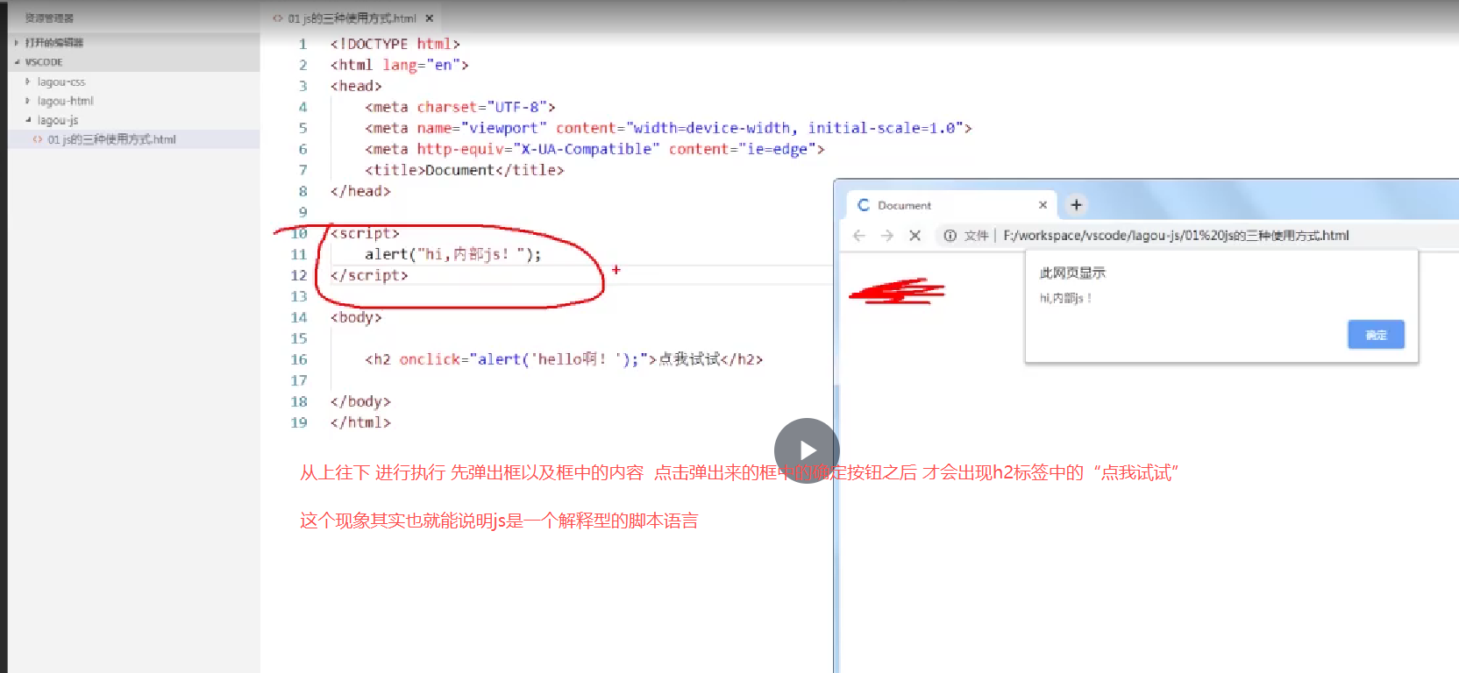This screenshot has height=673, width=1459.
Task: Go back in the Chrome browser
Action: (859, 235)
